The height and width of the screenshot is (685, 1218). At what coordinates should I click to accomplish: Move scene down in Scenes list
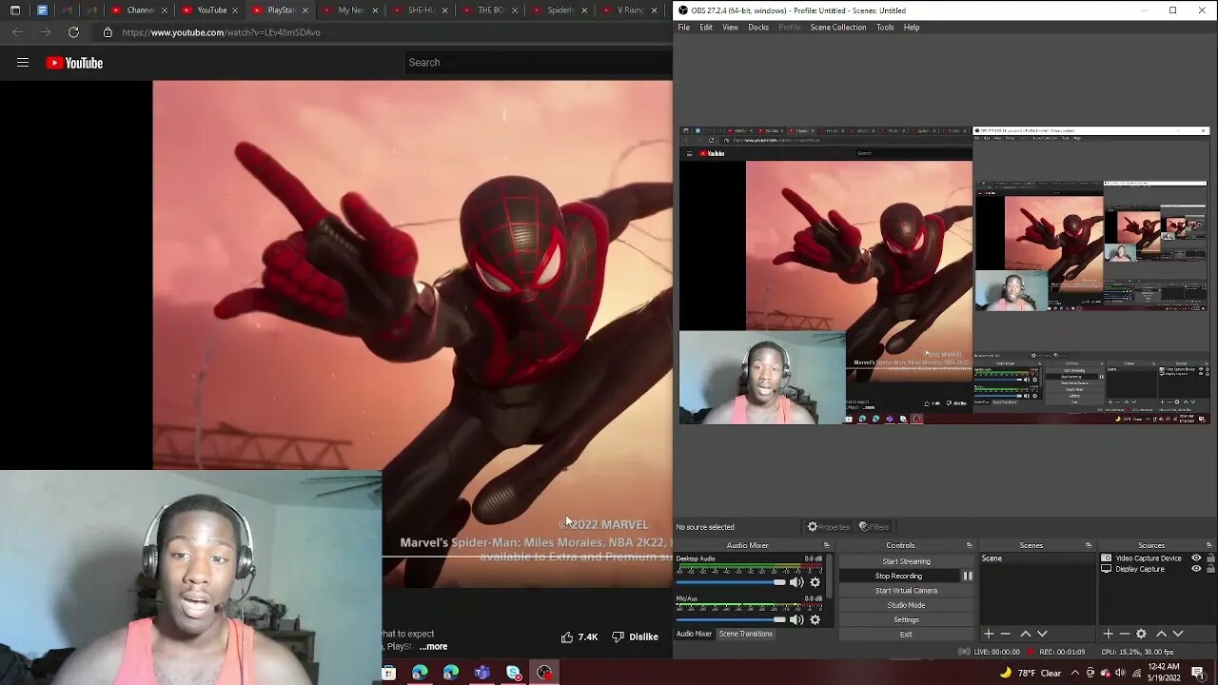pos(1042,634)
